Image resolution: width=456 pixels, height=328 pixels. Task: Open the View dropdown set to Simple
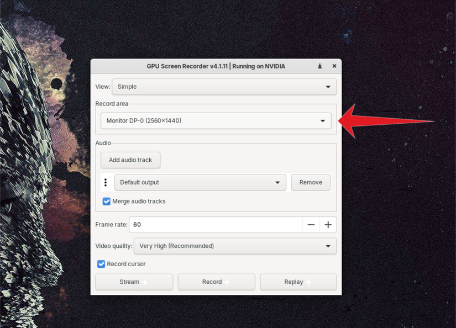click(x=224, y=87)
